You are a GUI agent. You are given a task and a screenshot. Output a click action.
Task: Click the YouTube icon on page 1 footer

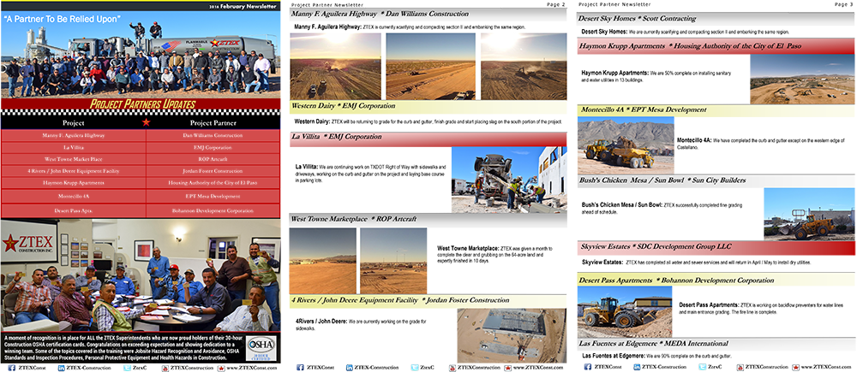coord(165,369)
